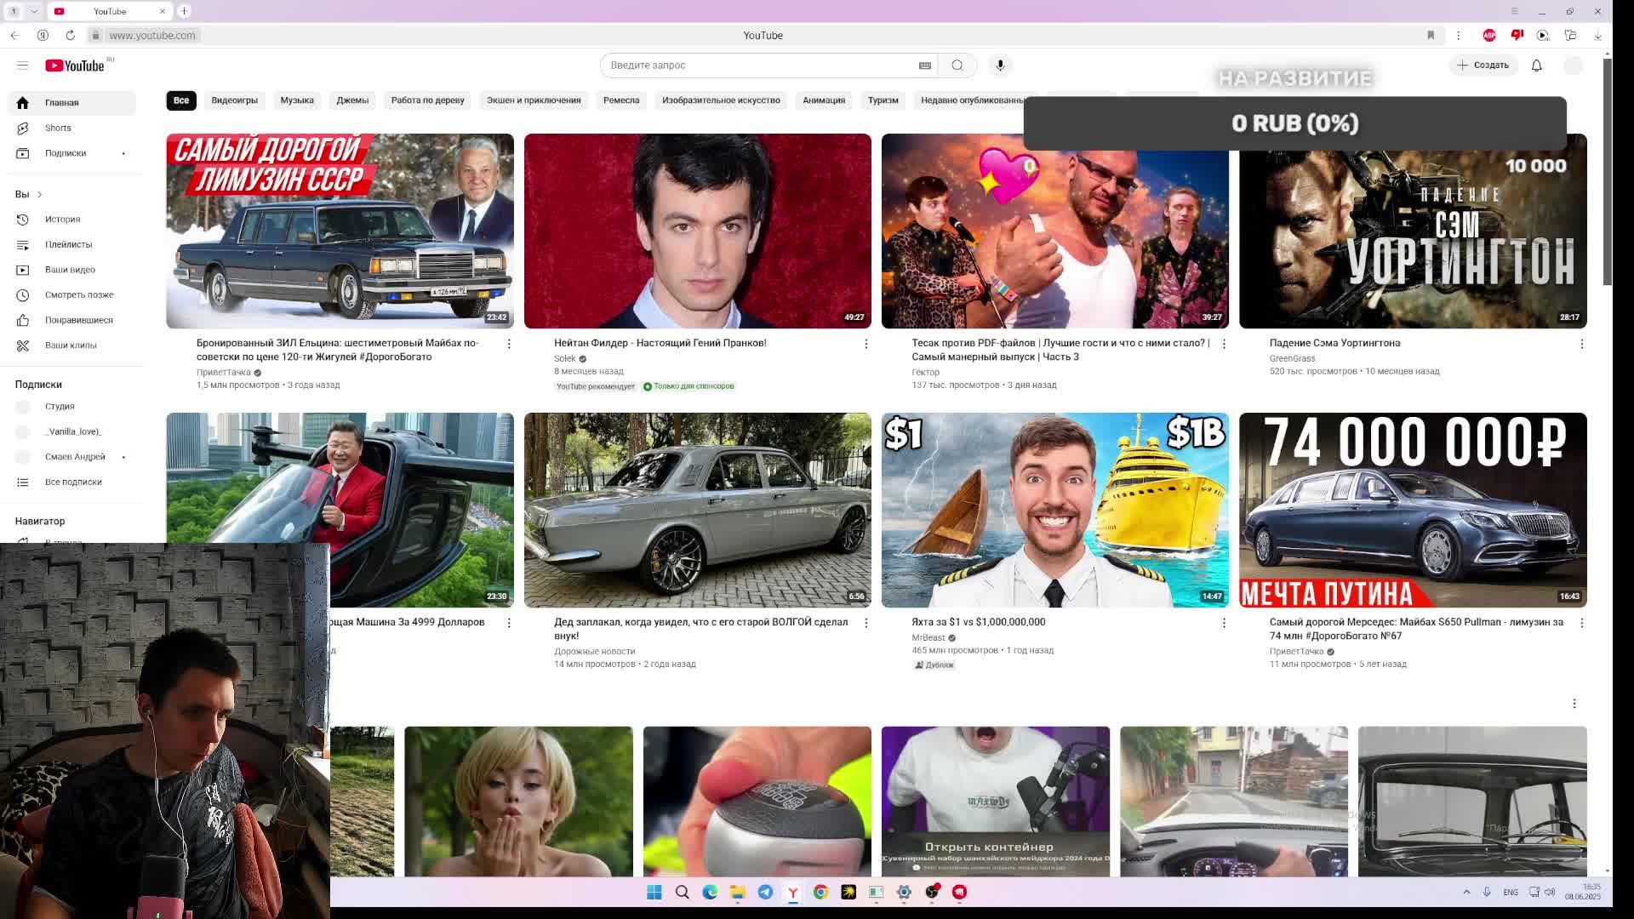Click the search magnifier button

point(957,66)
